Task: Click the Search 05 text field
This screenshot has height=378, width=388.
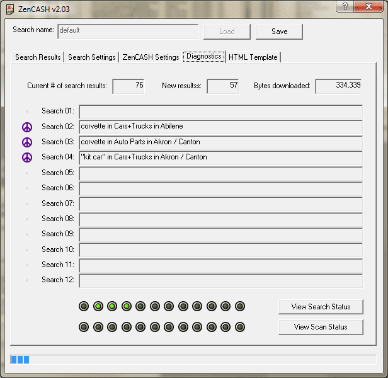Action: point(220,173)
